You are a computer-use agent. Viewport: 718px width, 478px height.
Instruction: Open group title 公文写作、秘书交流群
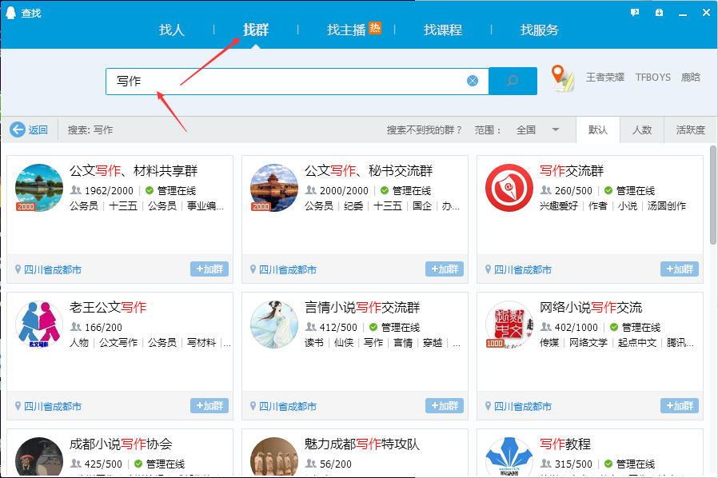(369, 171)
